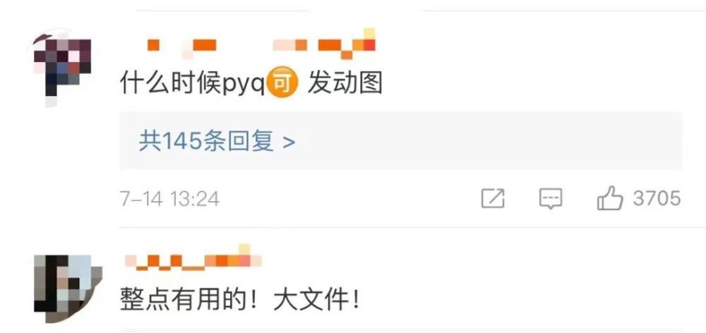Tap the 7-14 13:24 timestamp
The image size is (706, 333).
pyautogui.click(x=169, y=198)
